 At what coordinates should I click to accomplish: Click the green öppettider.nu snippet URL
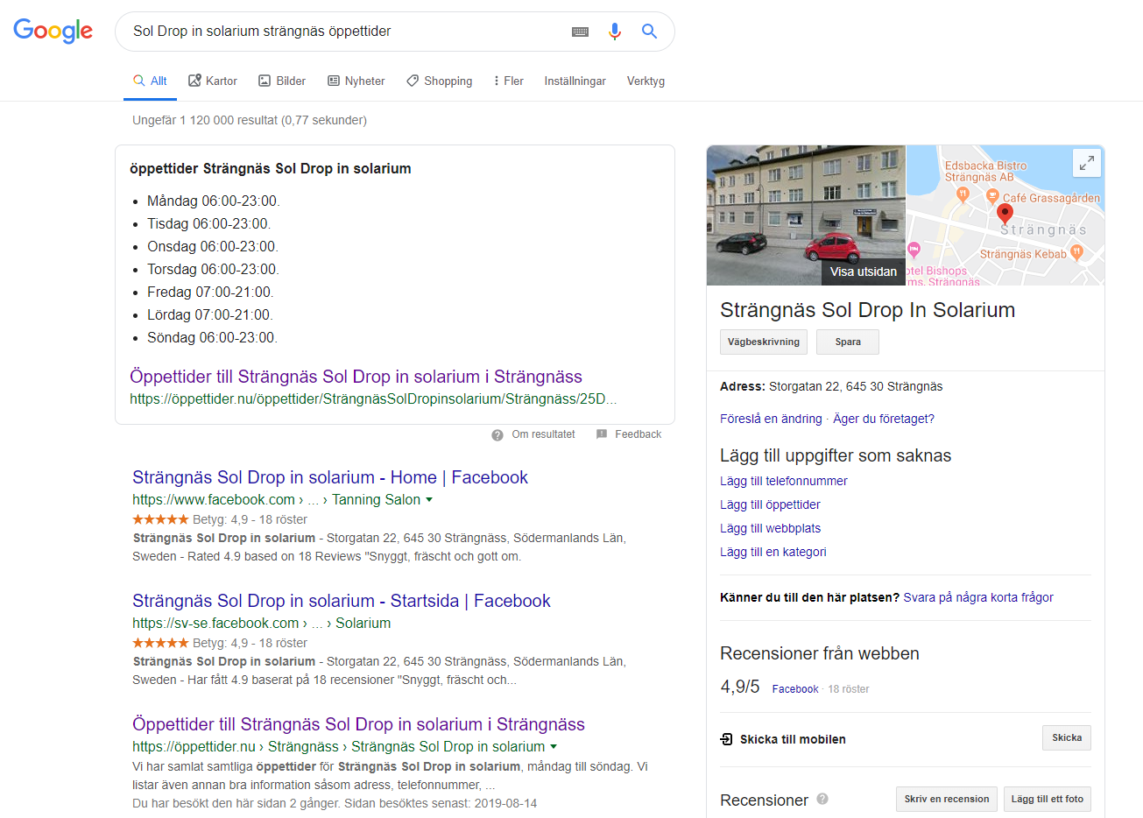373,399
